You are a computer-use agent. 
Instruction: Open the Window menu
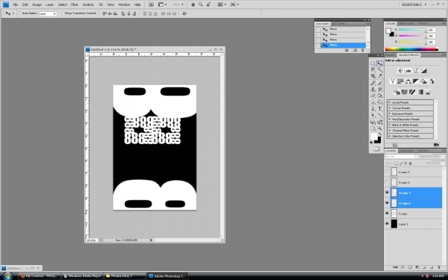[124, 4]
